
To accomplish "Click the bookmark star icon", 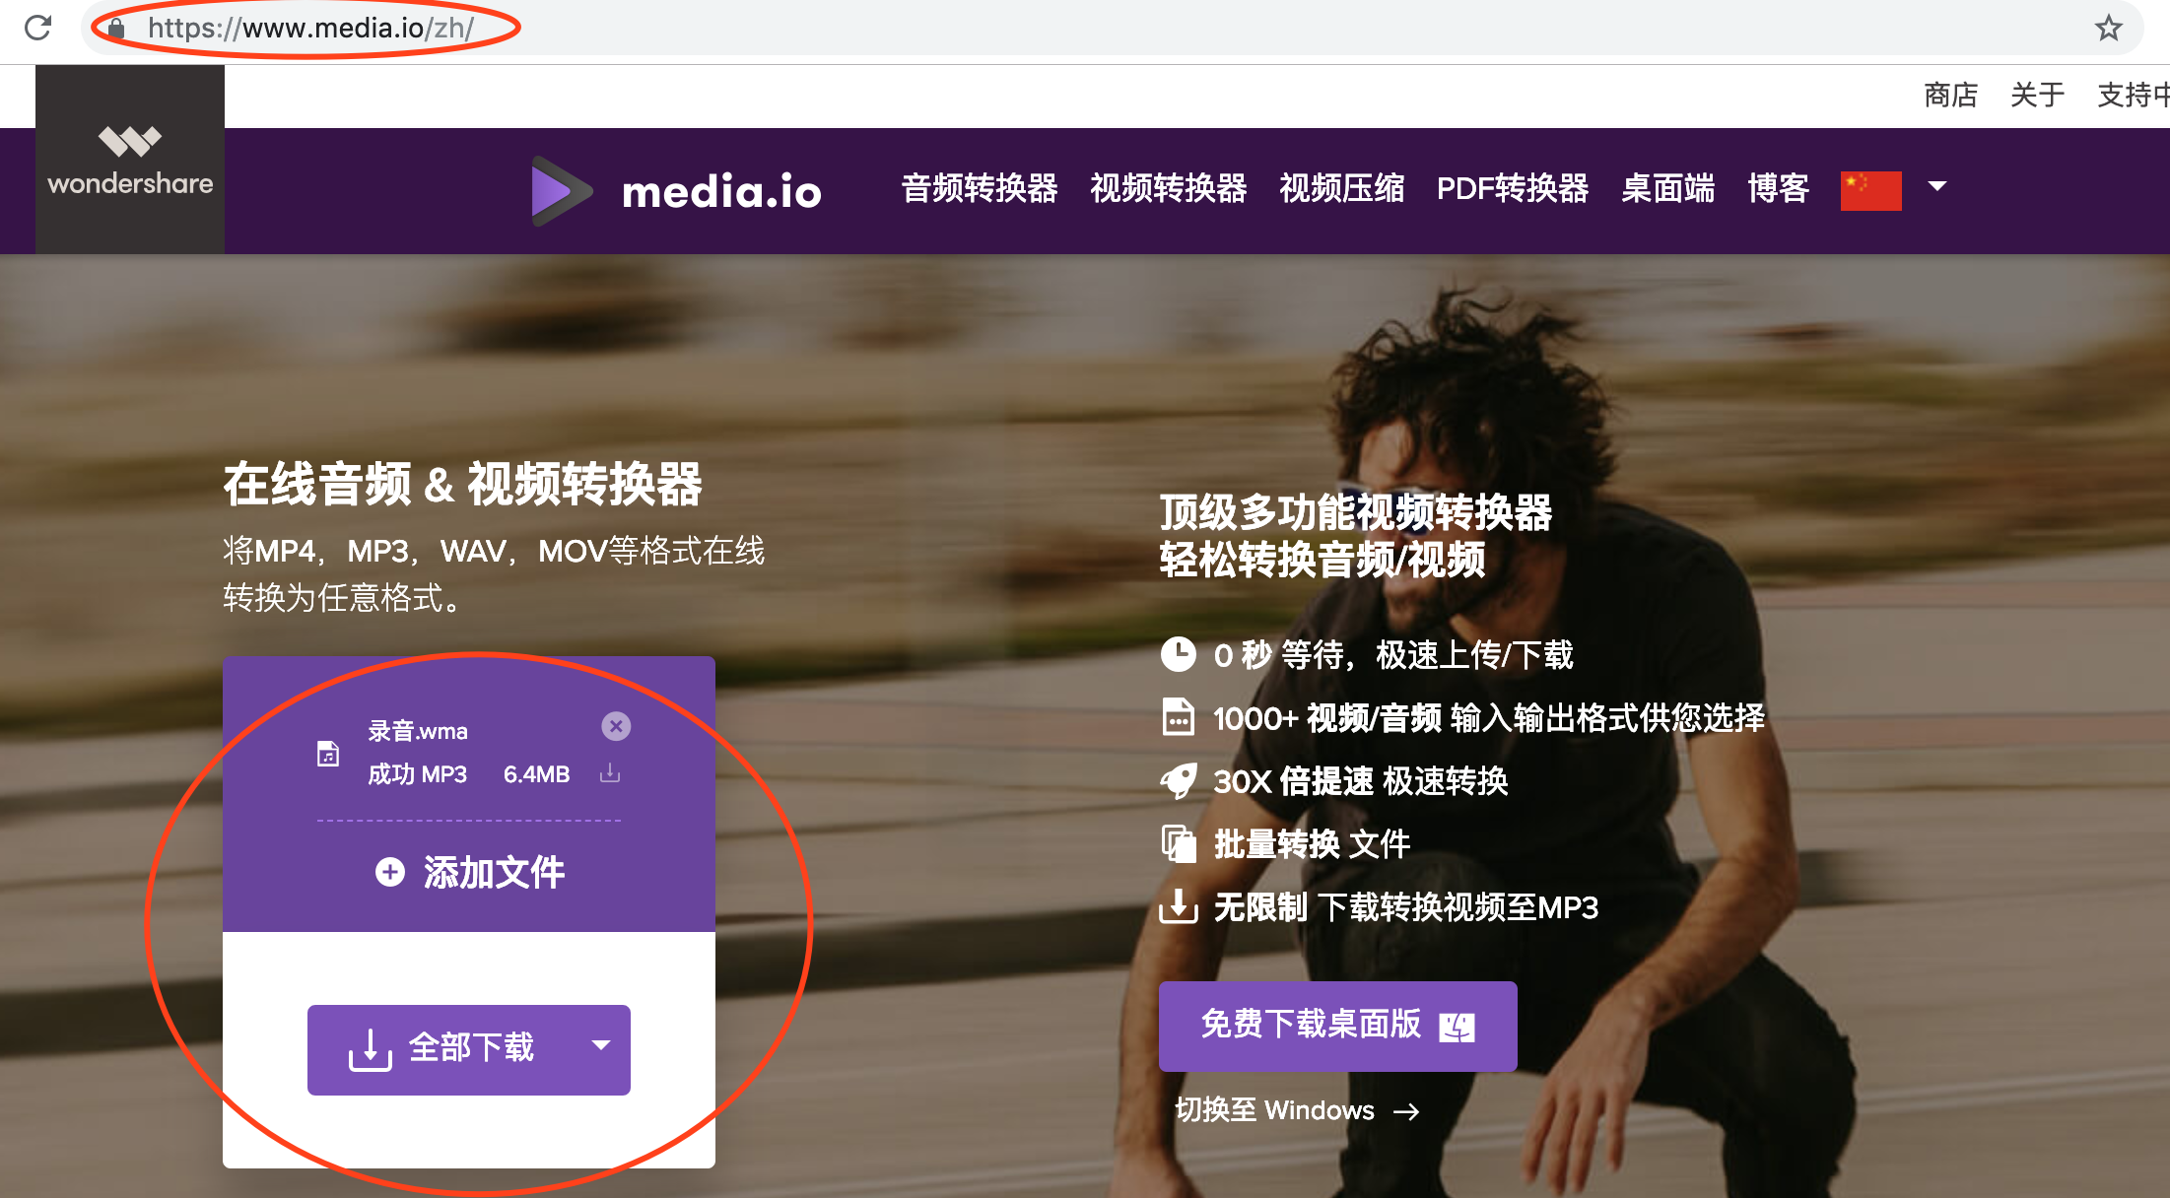I will tap(2108, 28).
